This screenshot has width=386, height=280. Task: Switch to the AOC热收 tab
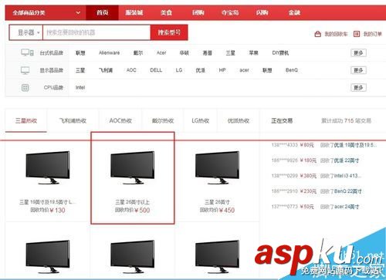[x=120, y=120]
